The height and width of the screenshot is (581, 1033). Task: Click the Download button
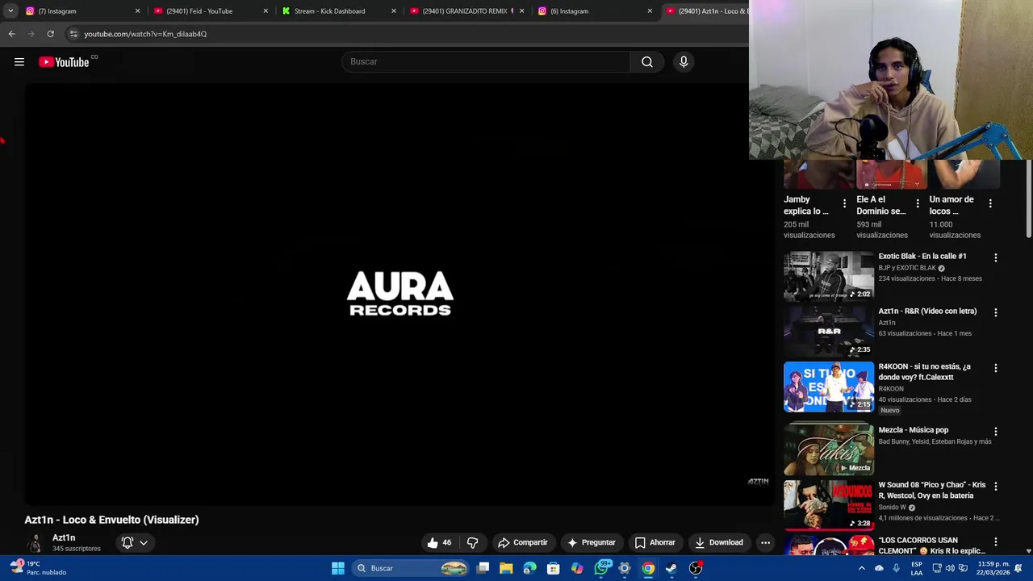[x=719, y=542]
